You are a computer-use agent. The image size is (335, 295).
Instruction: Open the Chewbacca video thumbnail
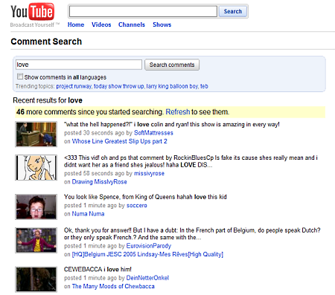tap(36, 279)
